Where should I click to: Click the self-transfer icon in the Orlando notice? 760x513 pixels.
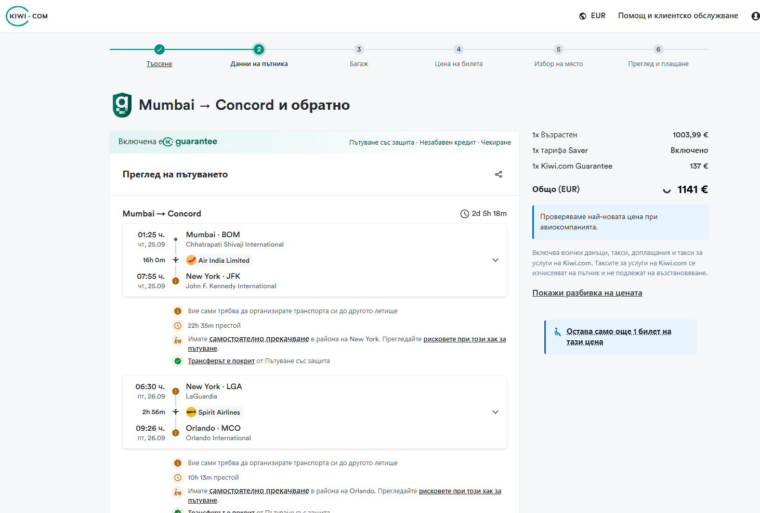pyautogui.click(x=178, y=492)
